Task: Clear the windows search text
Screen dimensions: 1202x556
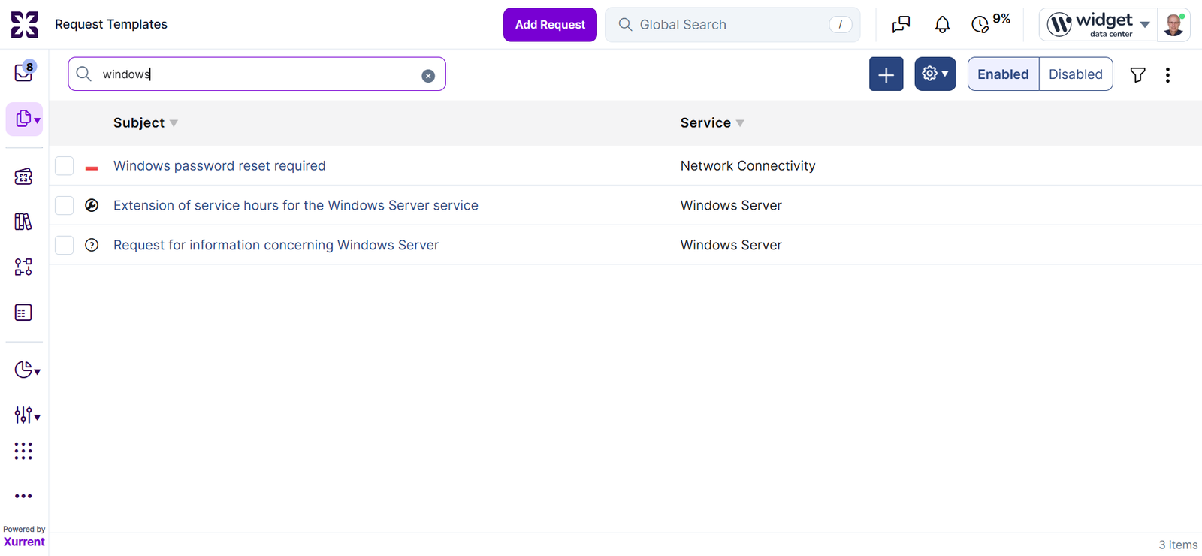Action: (428, 76)
